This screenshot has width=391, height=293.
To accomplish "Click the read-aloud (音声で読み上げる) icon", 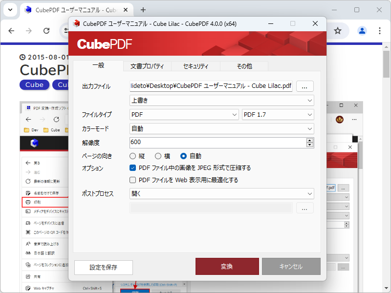I will tap(27, 243).
